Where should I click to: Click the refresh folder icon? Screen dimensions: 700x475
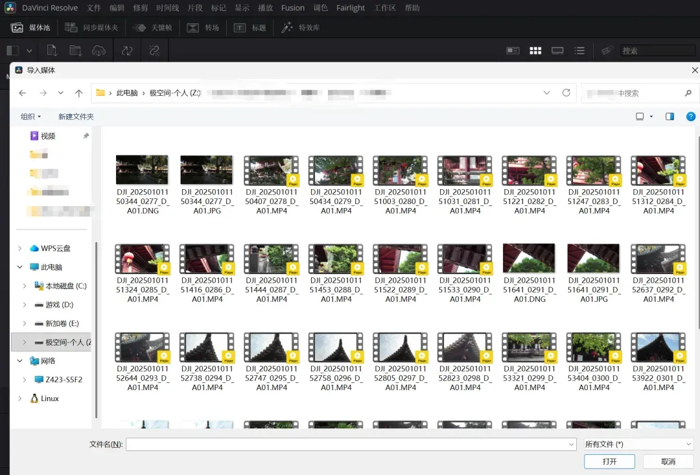click(566, 93)
